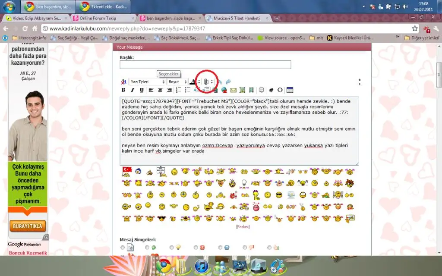Image resolution: width=442 pixels, height=276 pixels.
Task: Click the paperclip attachment icon
Action: (206, 82)
